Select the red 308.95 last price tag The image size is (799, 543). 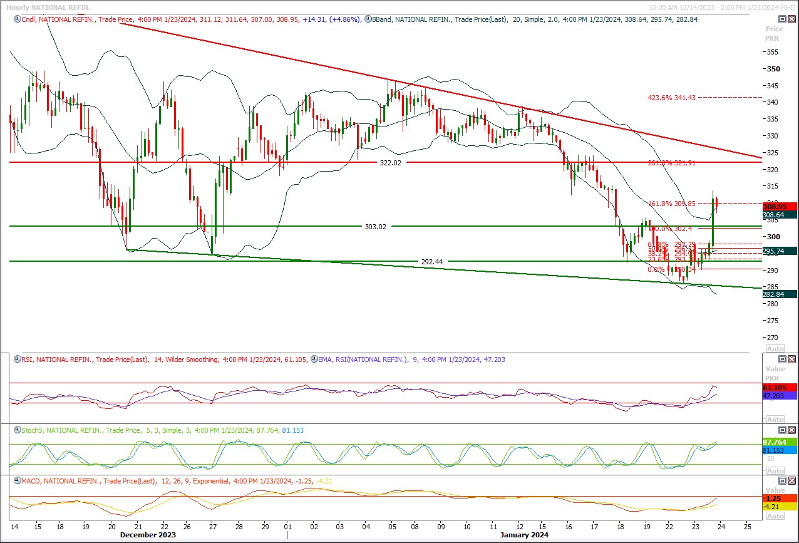(x=779, y=206)
